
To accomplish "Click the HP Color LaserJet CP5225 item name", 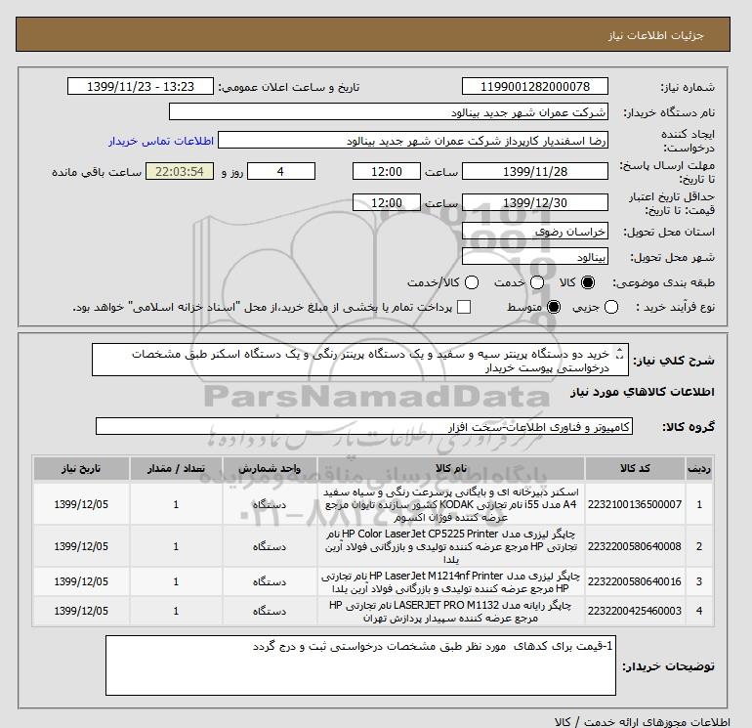I will [451, 546].
